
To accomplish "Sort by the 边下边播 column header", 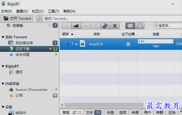I will [128, 34].
